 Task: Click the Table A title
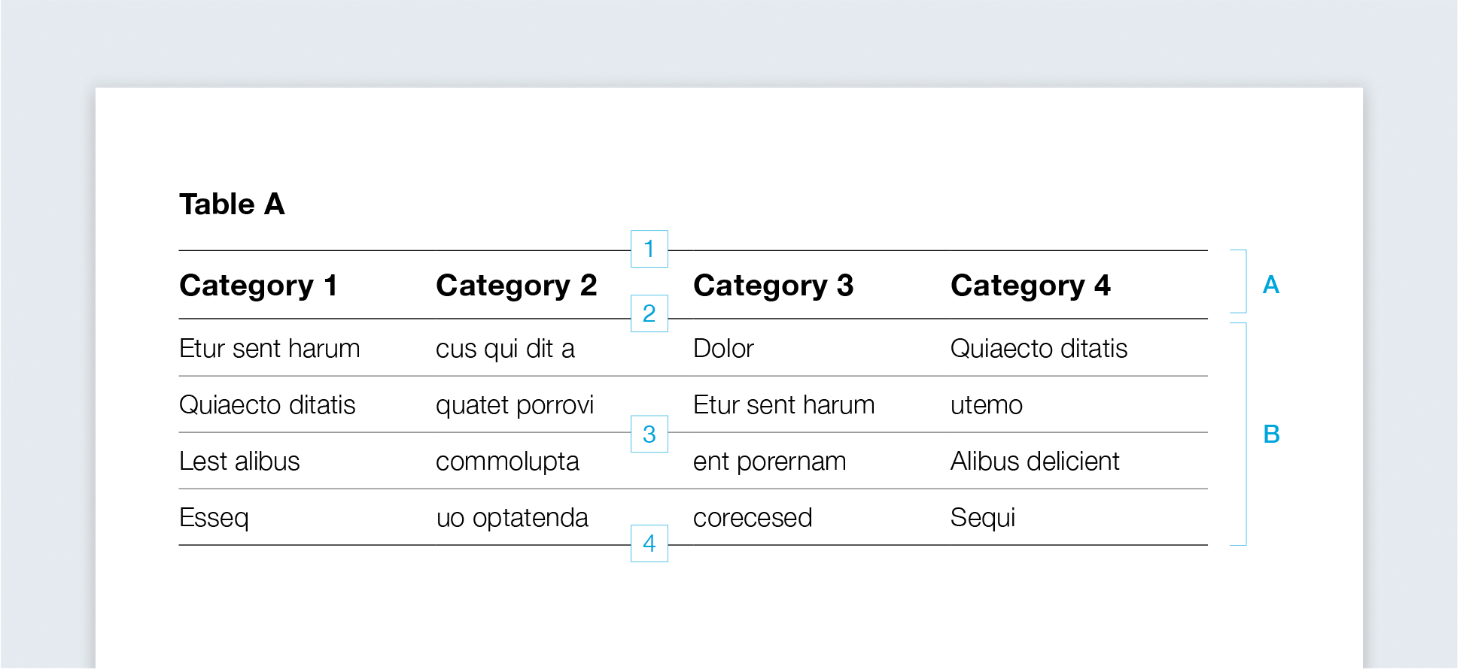pos(232,204)
